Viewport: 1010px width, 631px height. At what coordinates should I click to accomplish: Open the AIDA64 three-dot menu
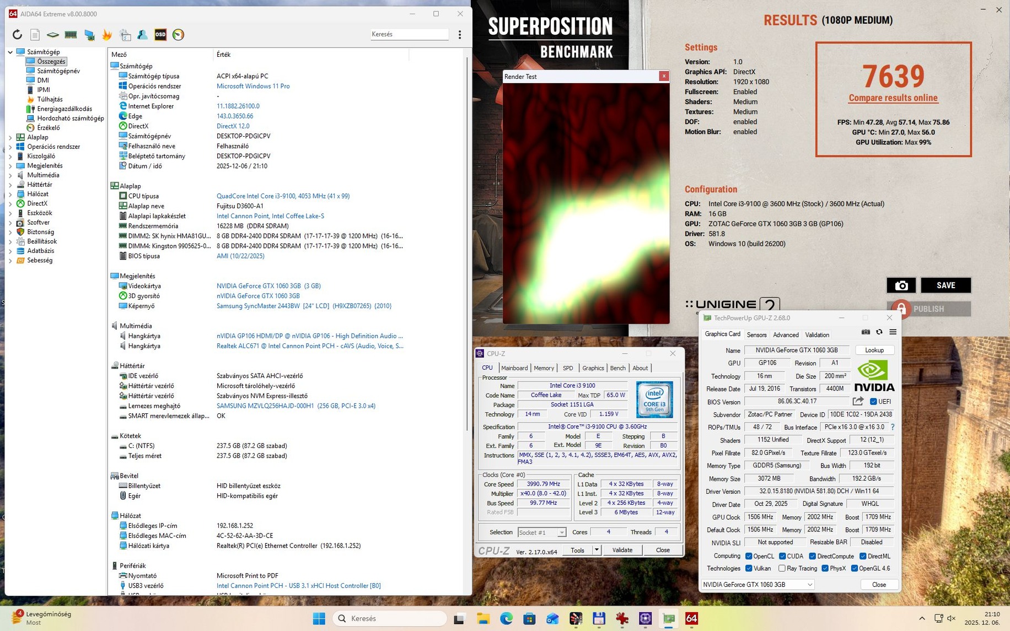[460, 35]
